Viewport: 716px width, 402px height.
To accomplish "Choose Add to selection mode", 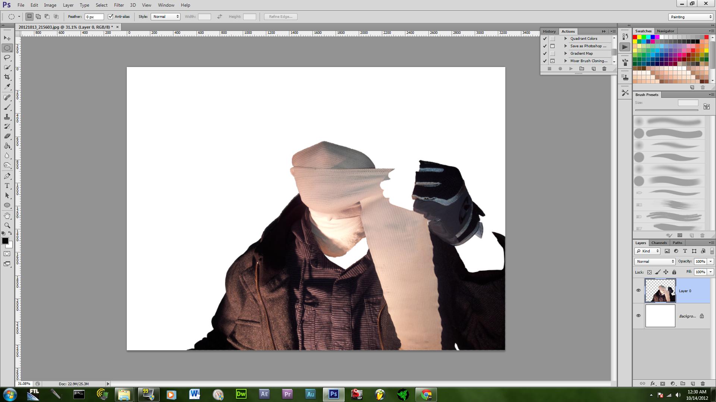I will 38,16.
